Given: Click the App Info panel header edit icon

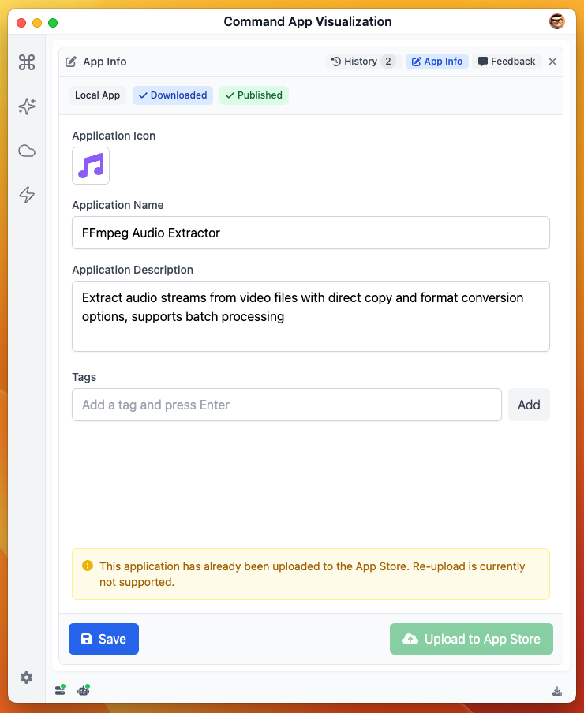Looking at the screenshot, I should (71, 62).
